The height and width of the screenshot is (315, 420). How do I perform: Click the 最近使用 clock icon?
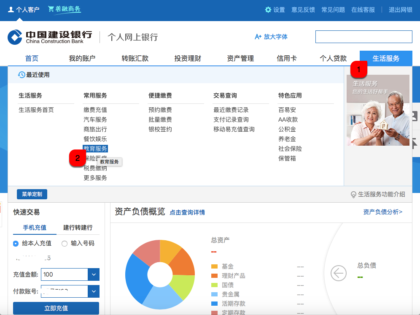[x=22, y=75]
